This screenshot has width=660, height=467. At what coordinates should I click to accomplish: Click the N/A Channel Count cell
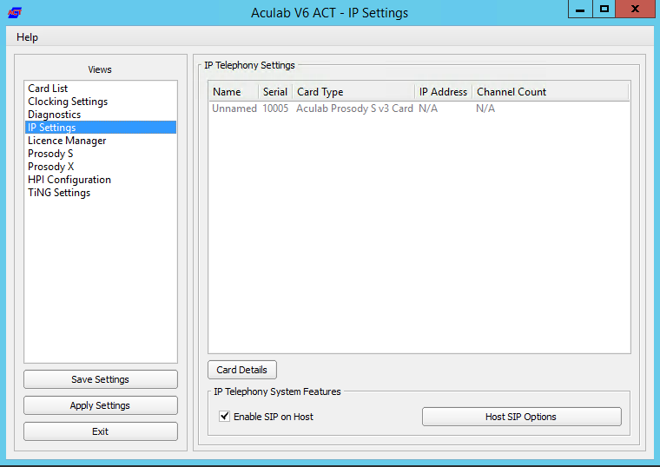(x=485, y=109)
